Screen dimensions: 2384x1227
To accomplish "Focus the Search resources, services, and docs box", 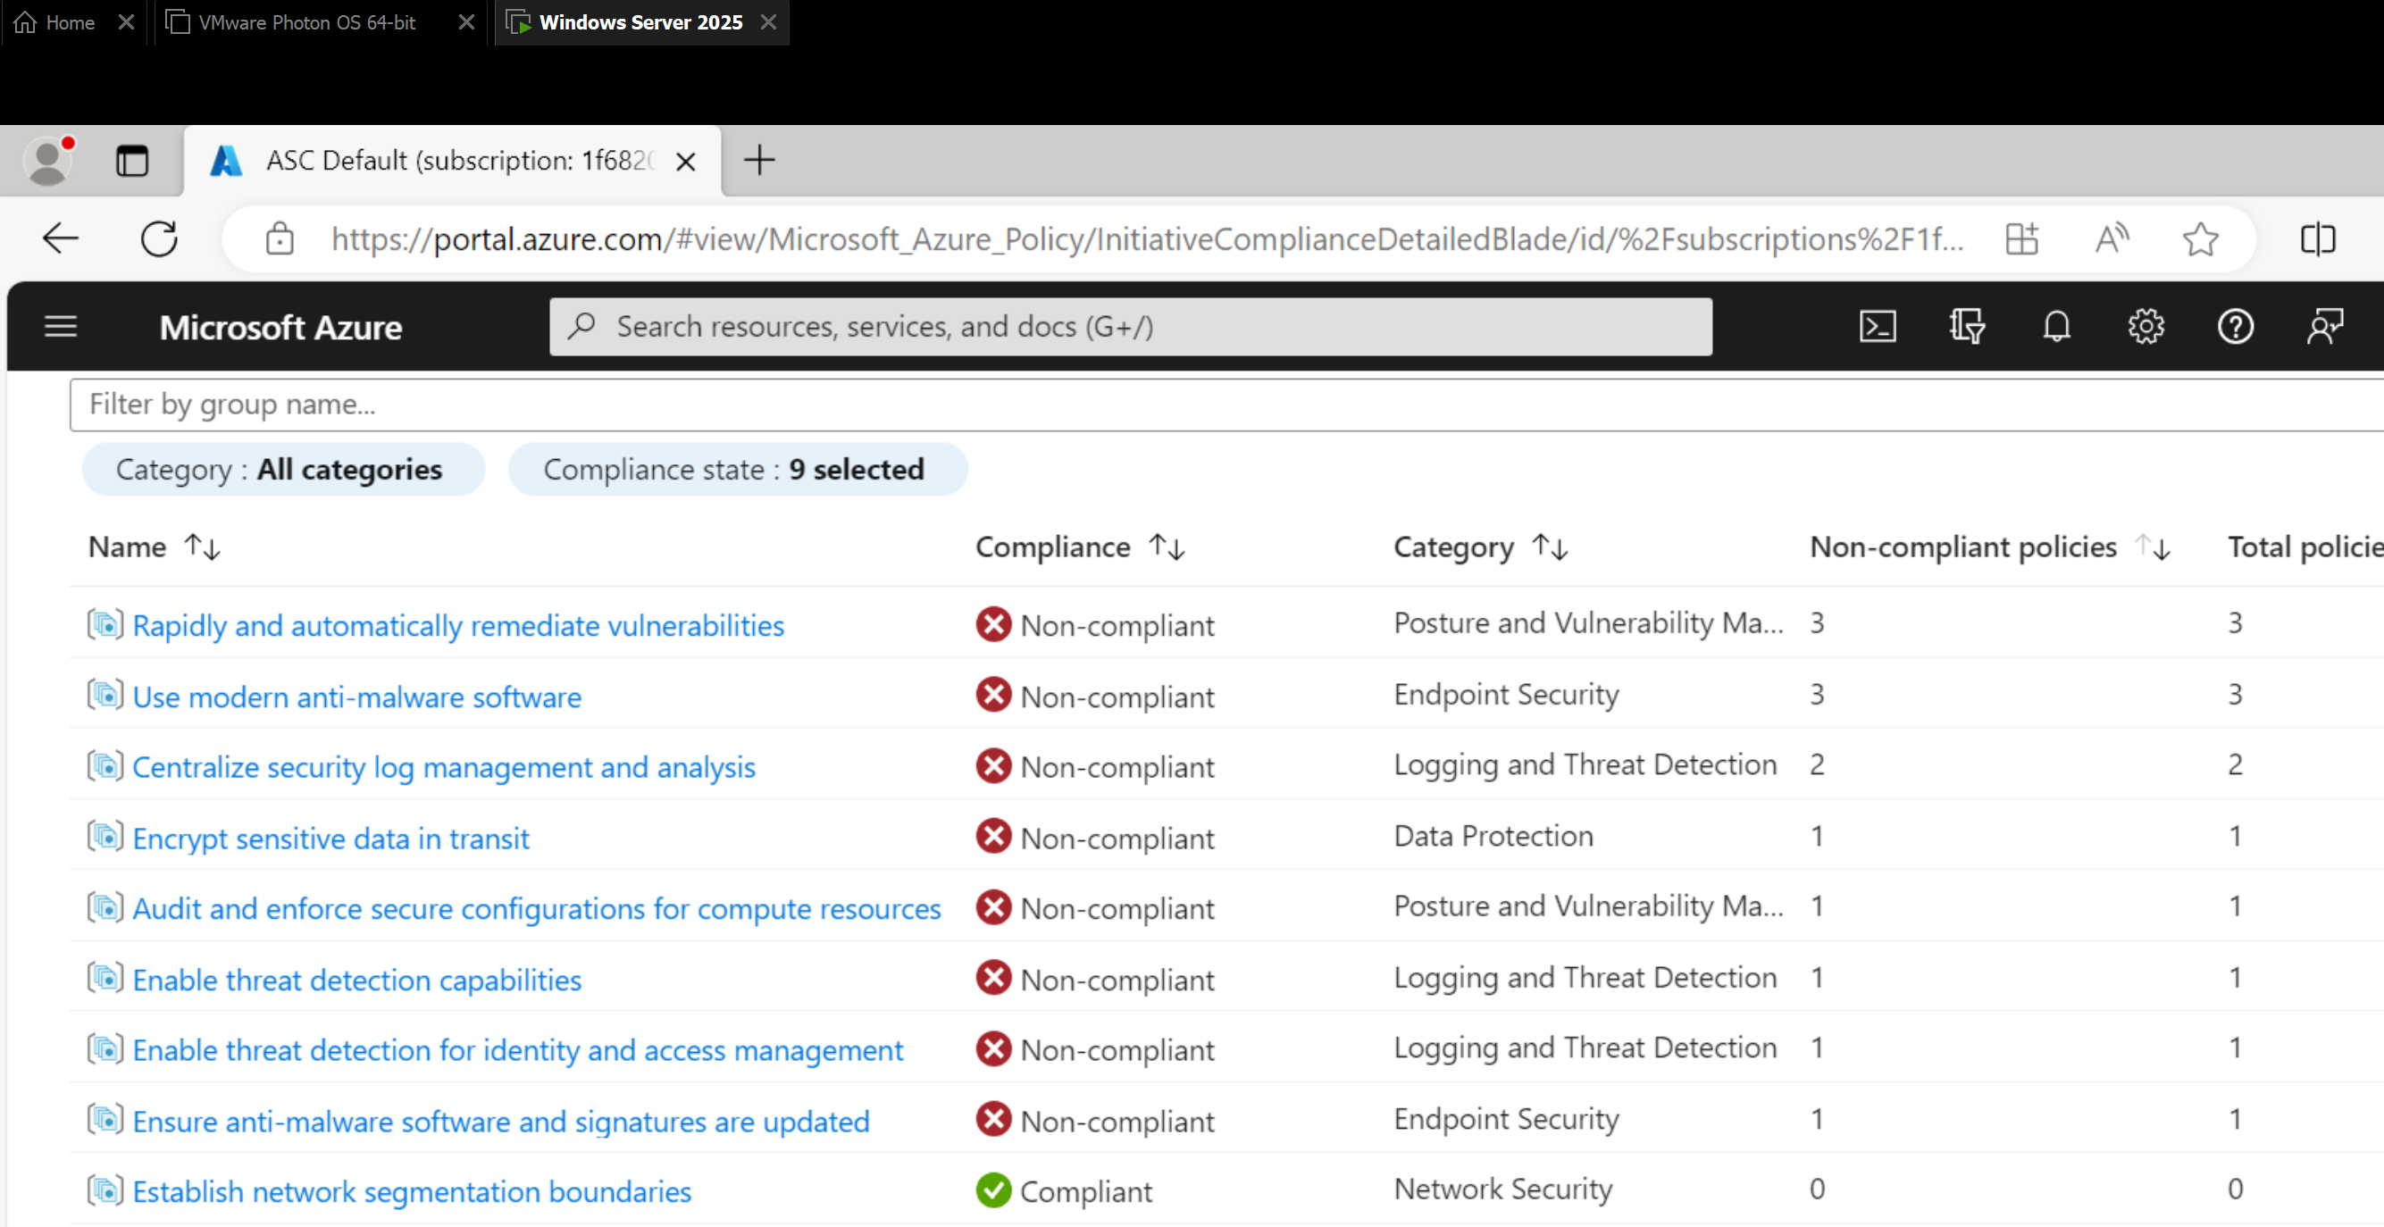I will pyautogui.click(x=1130, y=327).
